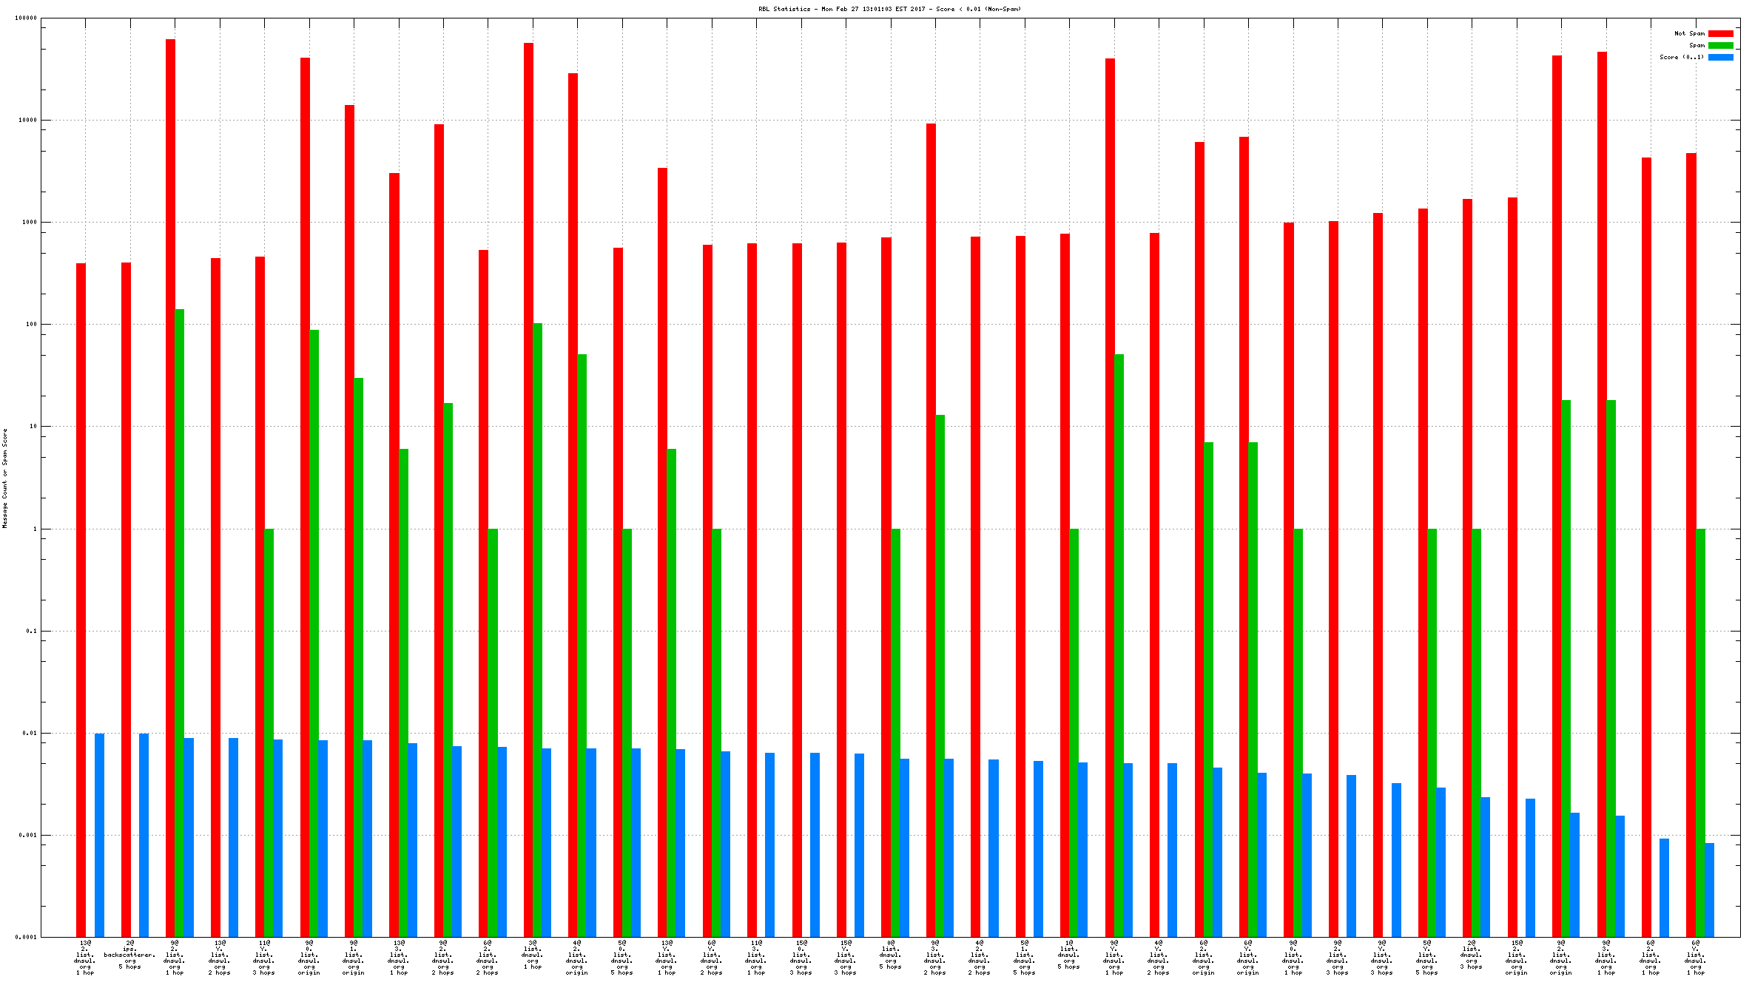Click the 0.0001 tick on the y-axis
This screenshot has width=1752, height=985.
pyautogui.click(x=26, y=937)
